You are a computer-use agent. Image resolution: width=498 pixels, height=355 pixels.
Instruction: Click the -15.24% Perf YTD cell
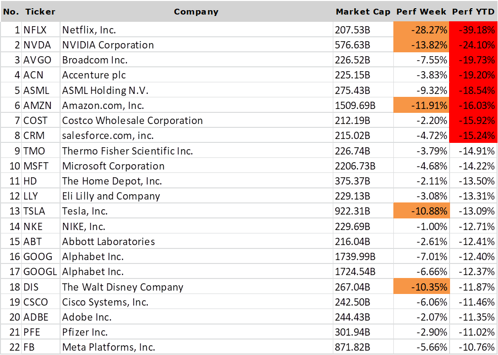tap(474, 136)
